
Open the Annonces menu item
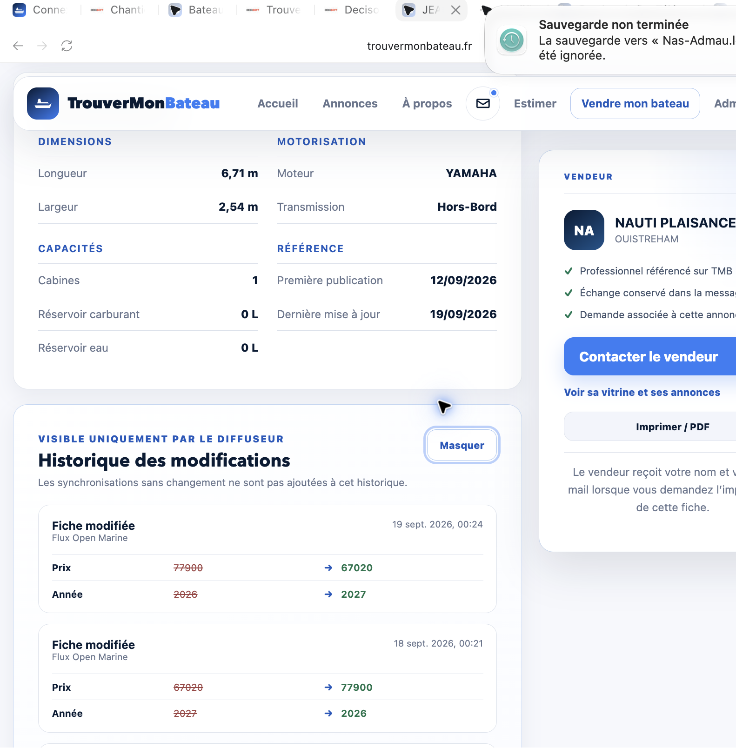[x=350, y=103]
